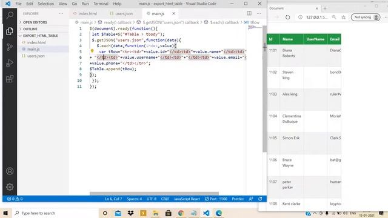388x218 pixels.
Task: View site information icon in address bar
Action: 300,17
